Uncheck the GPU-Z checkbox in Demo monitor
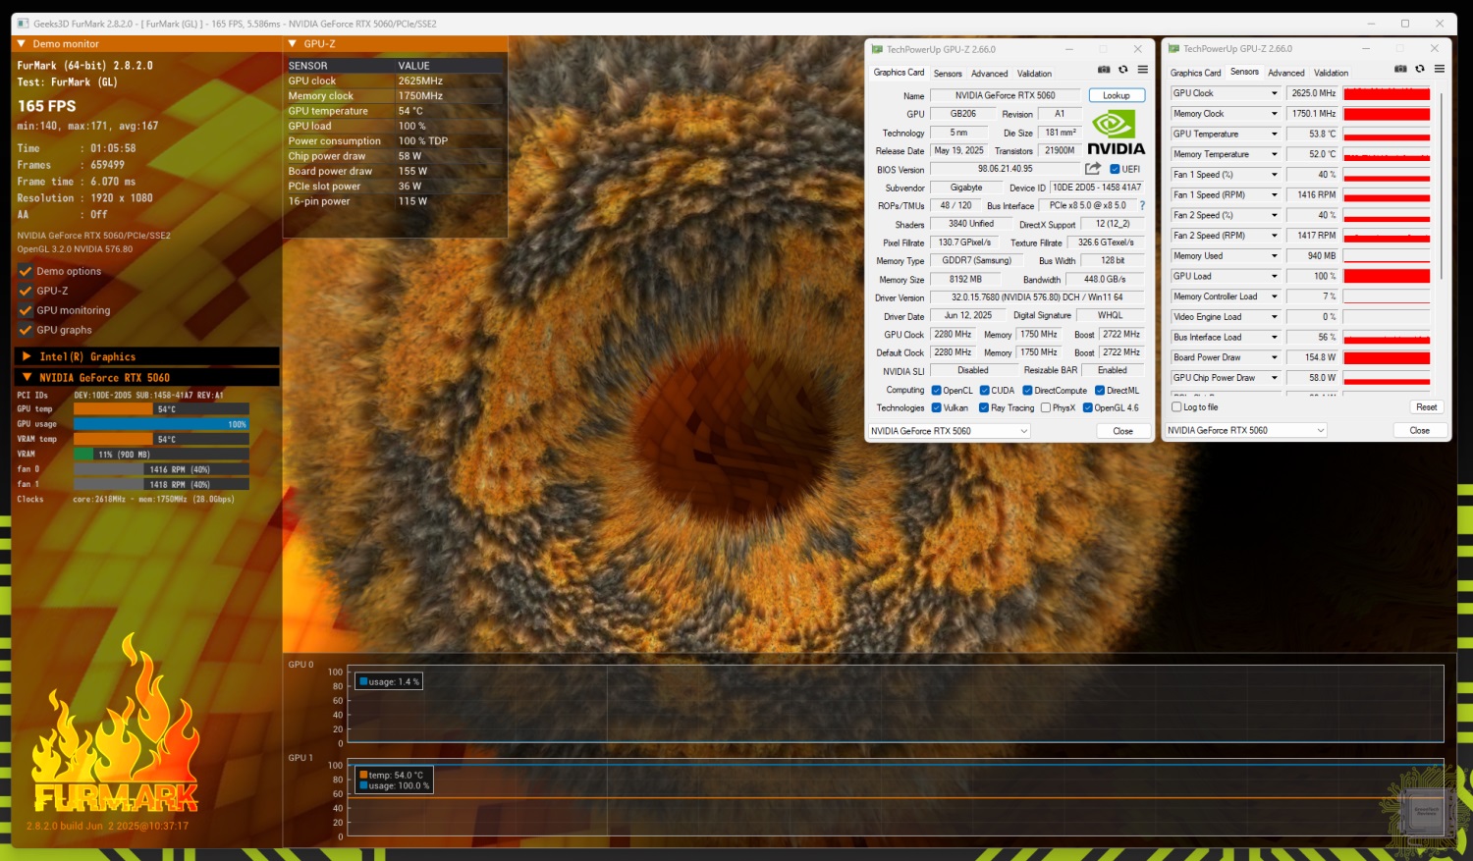1473x861 pixels. (26, 291)
